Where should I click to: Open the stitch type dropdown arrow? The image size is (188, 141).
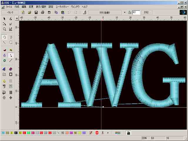125,12
